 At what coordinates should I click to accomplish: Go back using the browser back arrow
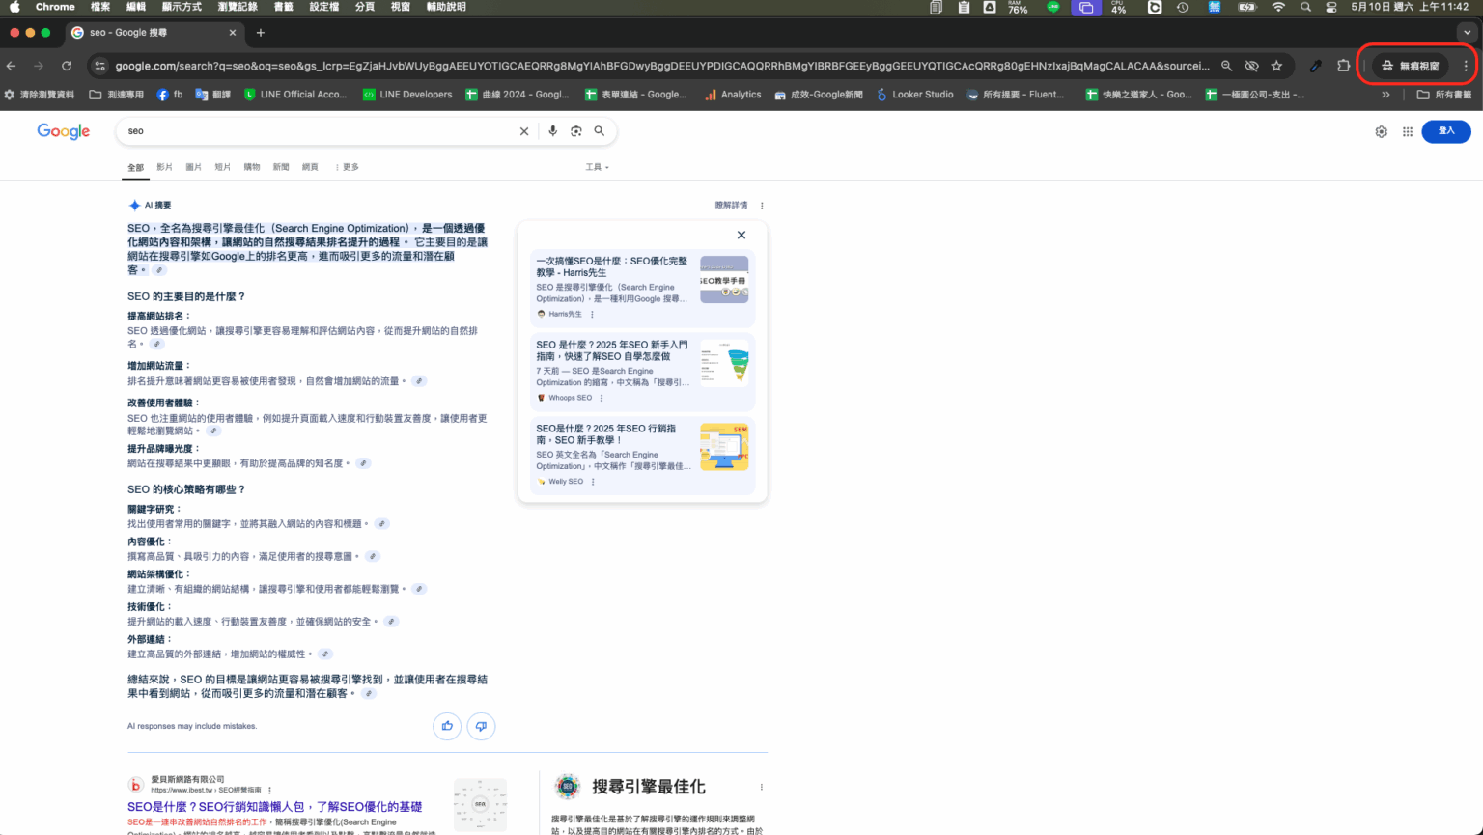(12, 66)
